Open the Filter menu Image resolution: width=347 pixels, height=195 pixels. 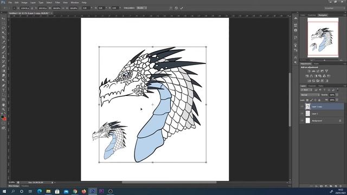click(x=57, y=2)
